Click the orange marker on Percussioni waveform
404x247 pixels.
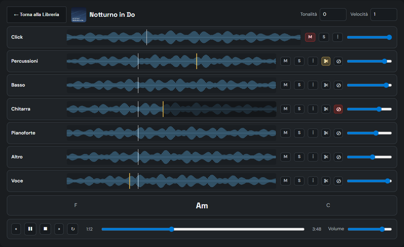(x=197, y=61)
